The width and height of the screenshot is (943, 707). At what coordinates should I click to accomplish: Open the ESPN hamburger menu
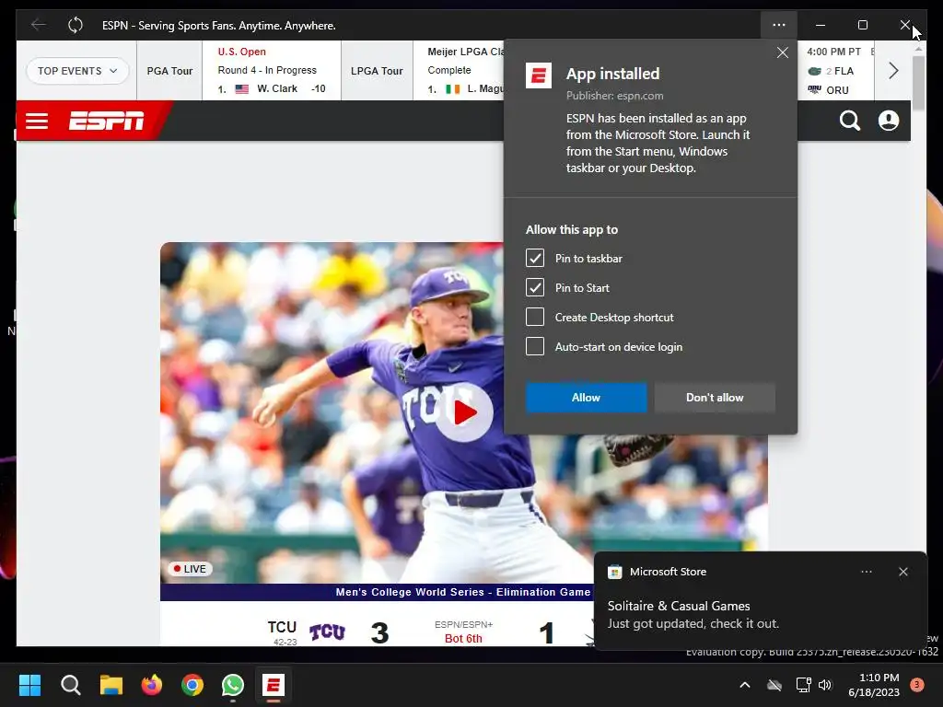37,121
